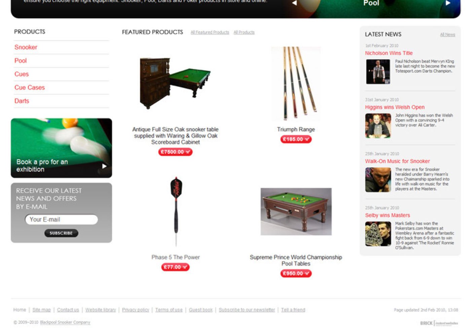Select the Darts category

coord(22,101)
